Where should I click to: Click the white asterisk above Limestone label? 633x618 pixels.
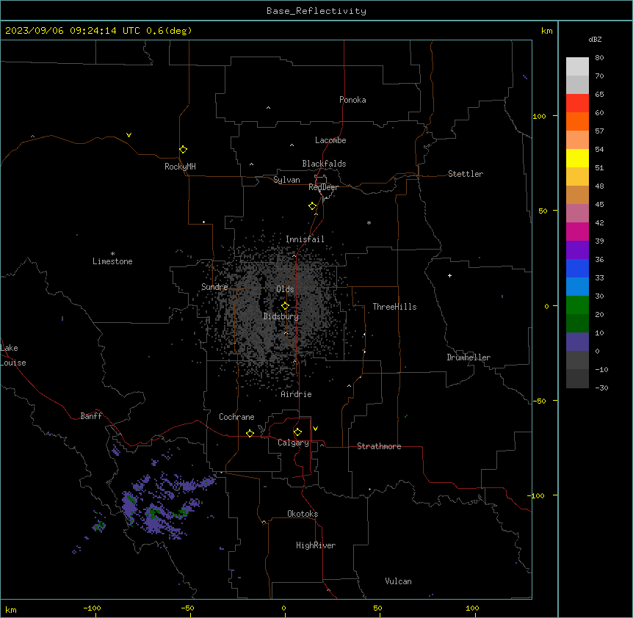tap(112, 254)
